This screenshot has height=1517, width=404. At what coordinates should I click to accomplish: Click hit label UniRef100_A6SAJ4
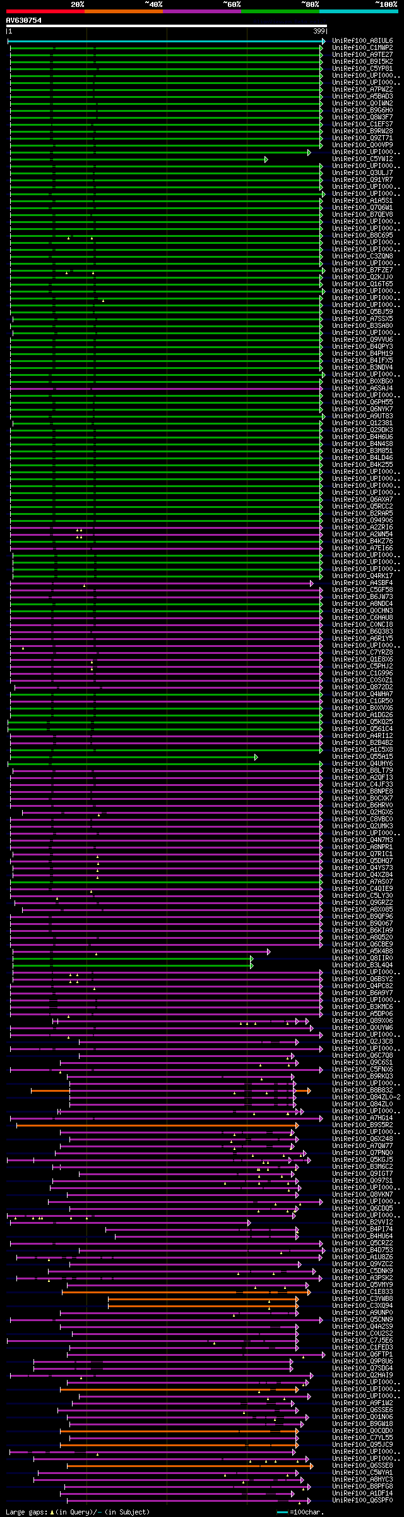[x=362, y=388]
